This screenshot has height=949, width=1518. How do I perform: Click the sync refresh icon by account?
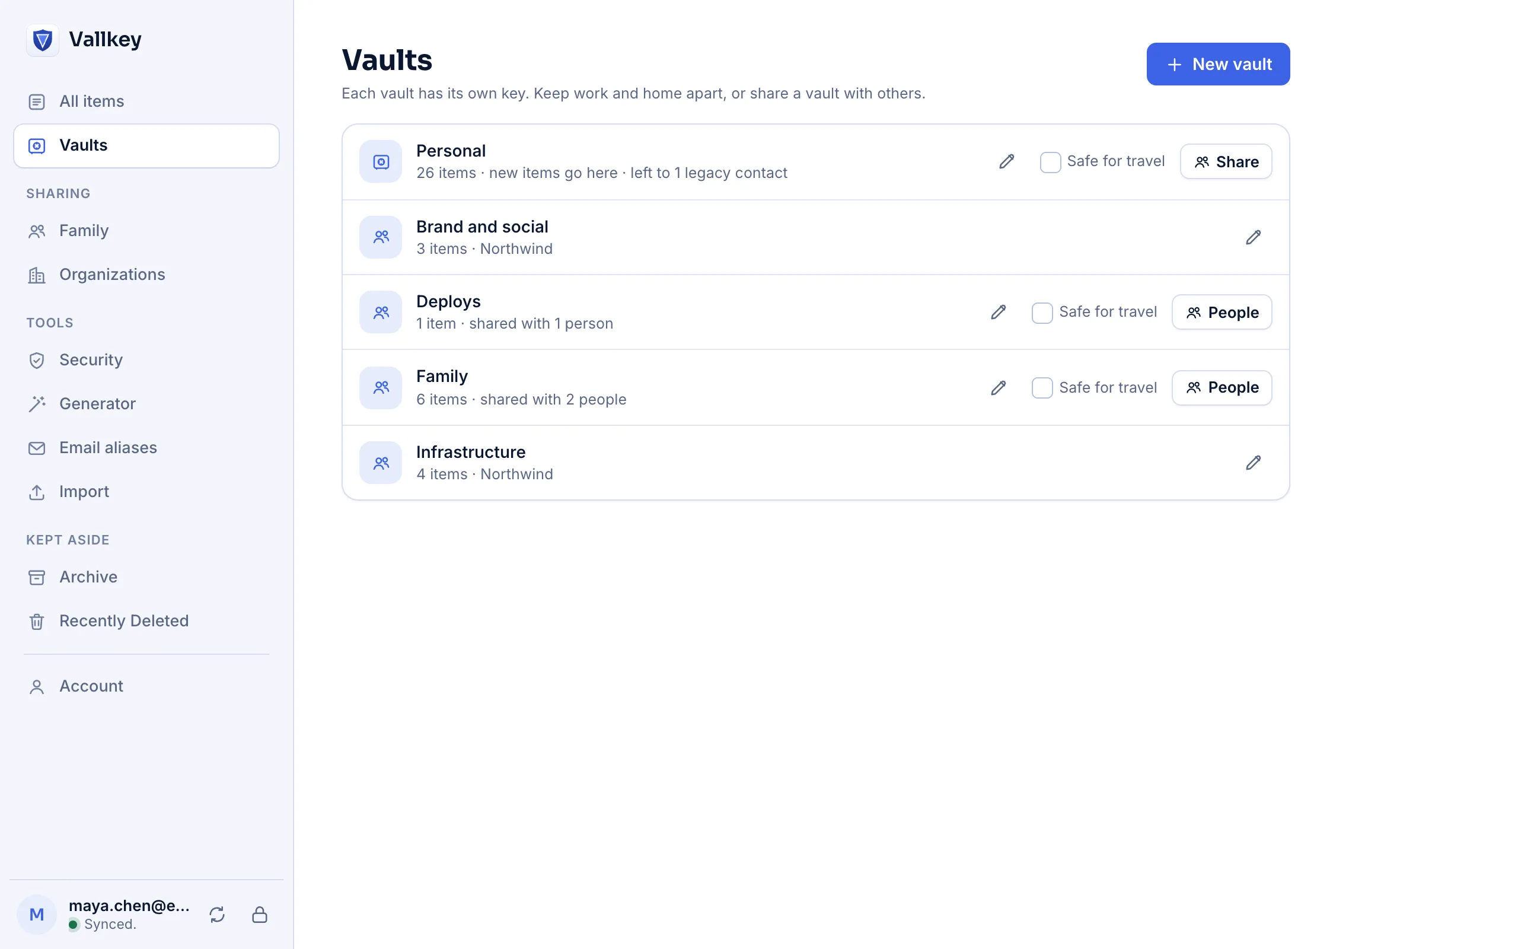[x=217, y=915]
